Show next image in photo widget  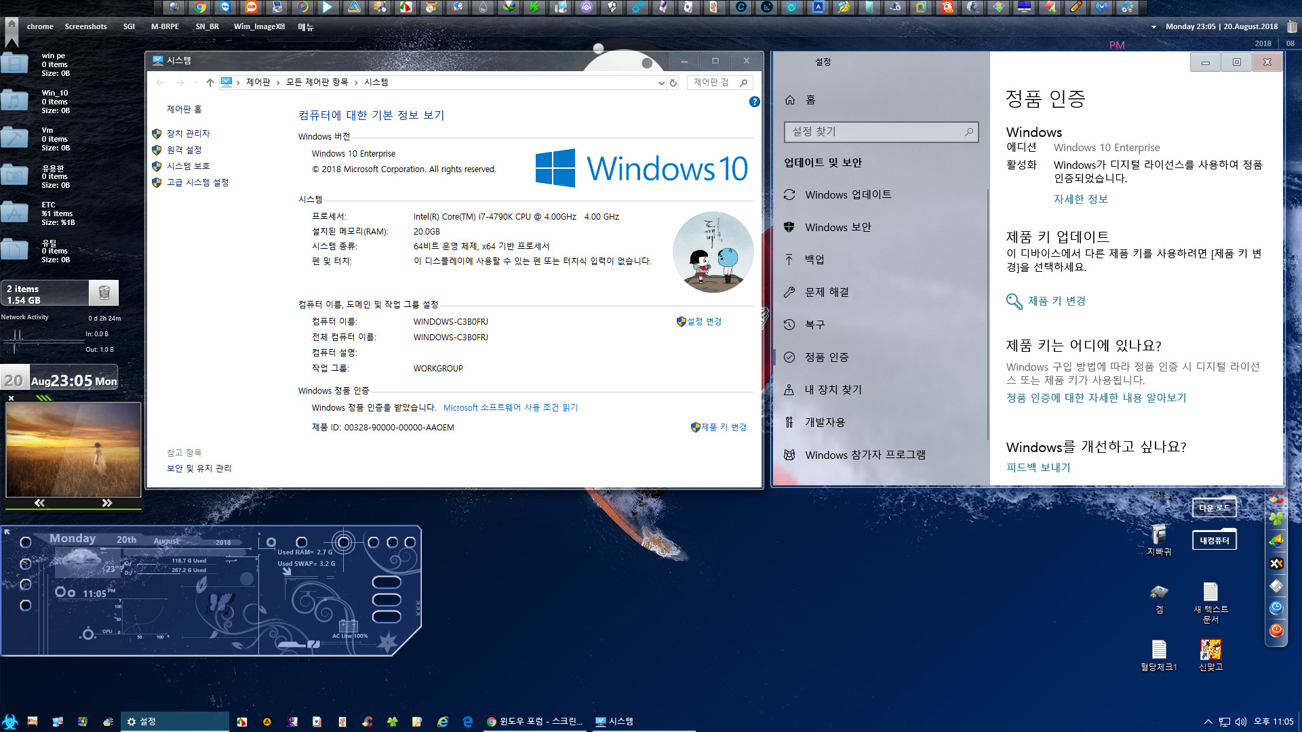tap(106, 503)
